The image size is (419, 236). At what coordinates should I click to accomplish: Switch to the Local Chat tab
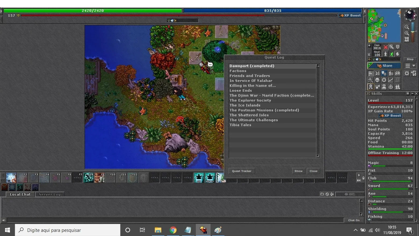pyautogui.click(x=20, y=194)
